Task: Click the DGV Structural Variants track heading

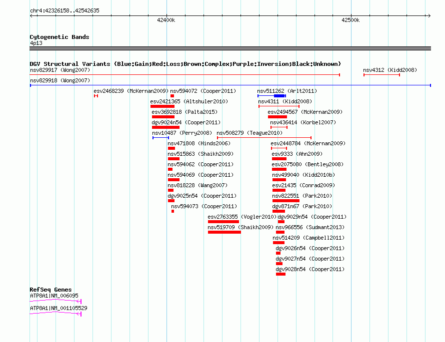Action: coord(185,64)
